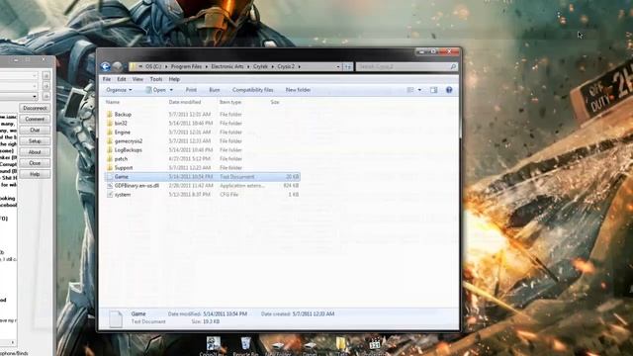Click the Search Crysis 2 field
Screen dimensions: 633x356
pyautogui.click(x=407, y=66)
